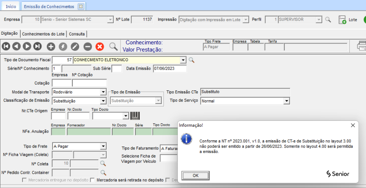Search conhecimento with toolbar magnifier
Image resolution: width=366 pixels, height=188 pixels.
[113, 46]
